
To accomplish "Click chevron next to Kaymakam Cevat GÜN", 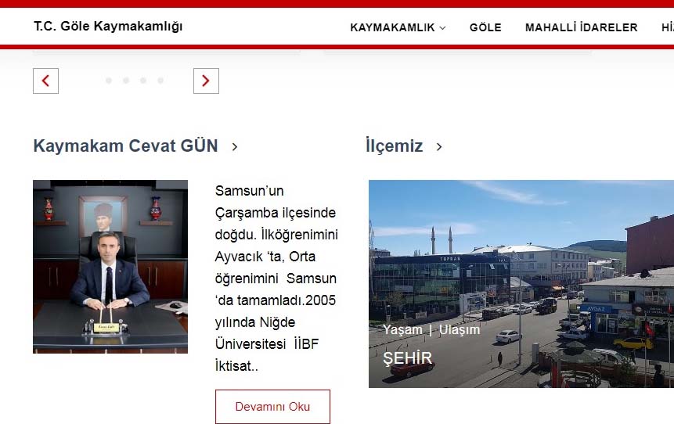I will [x=235, y=147].
